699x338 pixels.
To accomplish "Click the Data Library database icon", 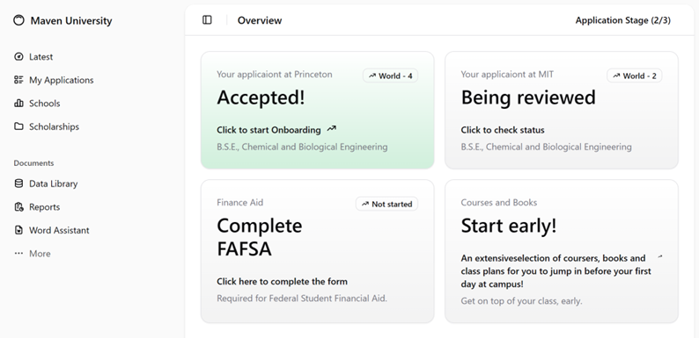I will (x=18, y=183).
